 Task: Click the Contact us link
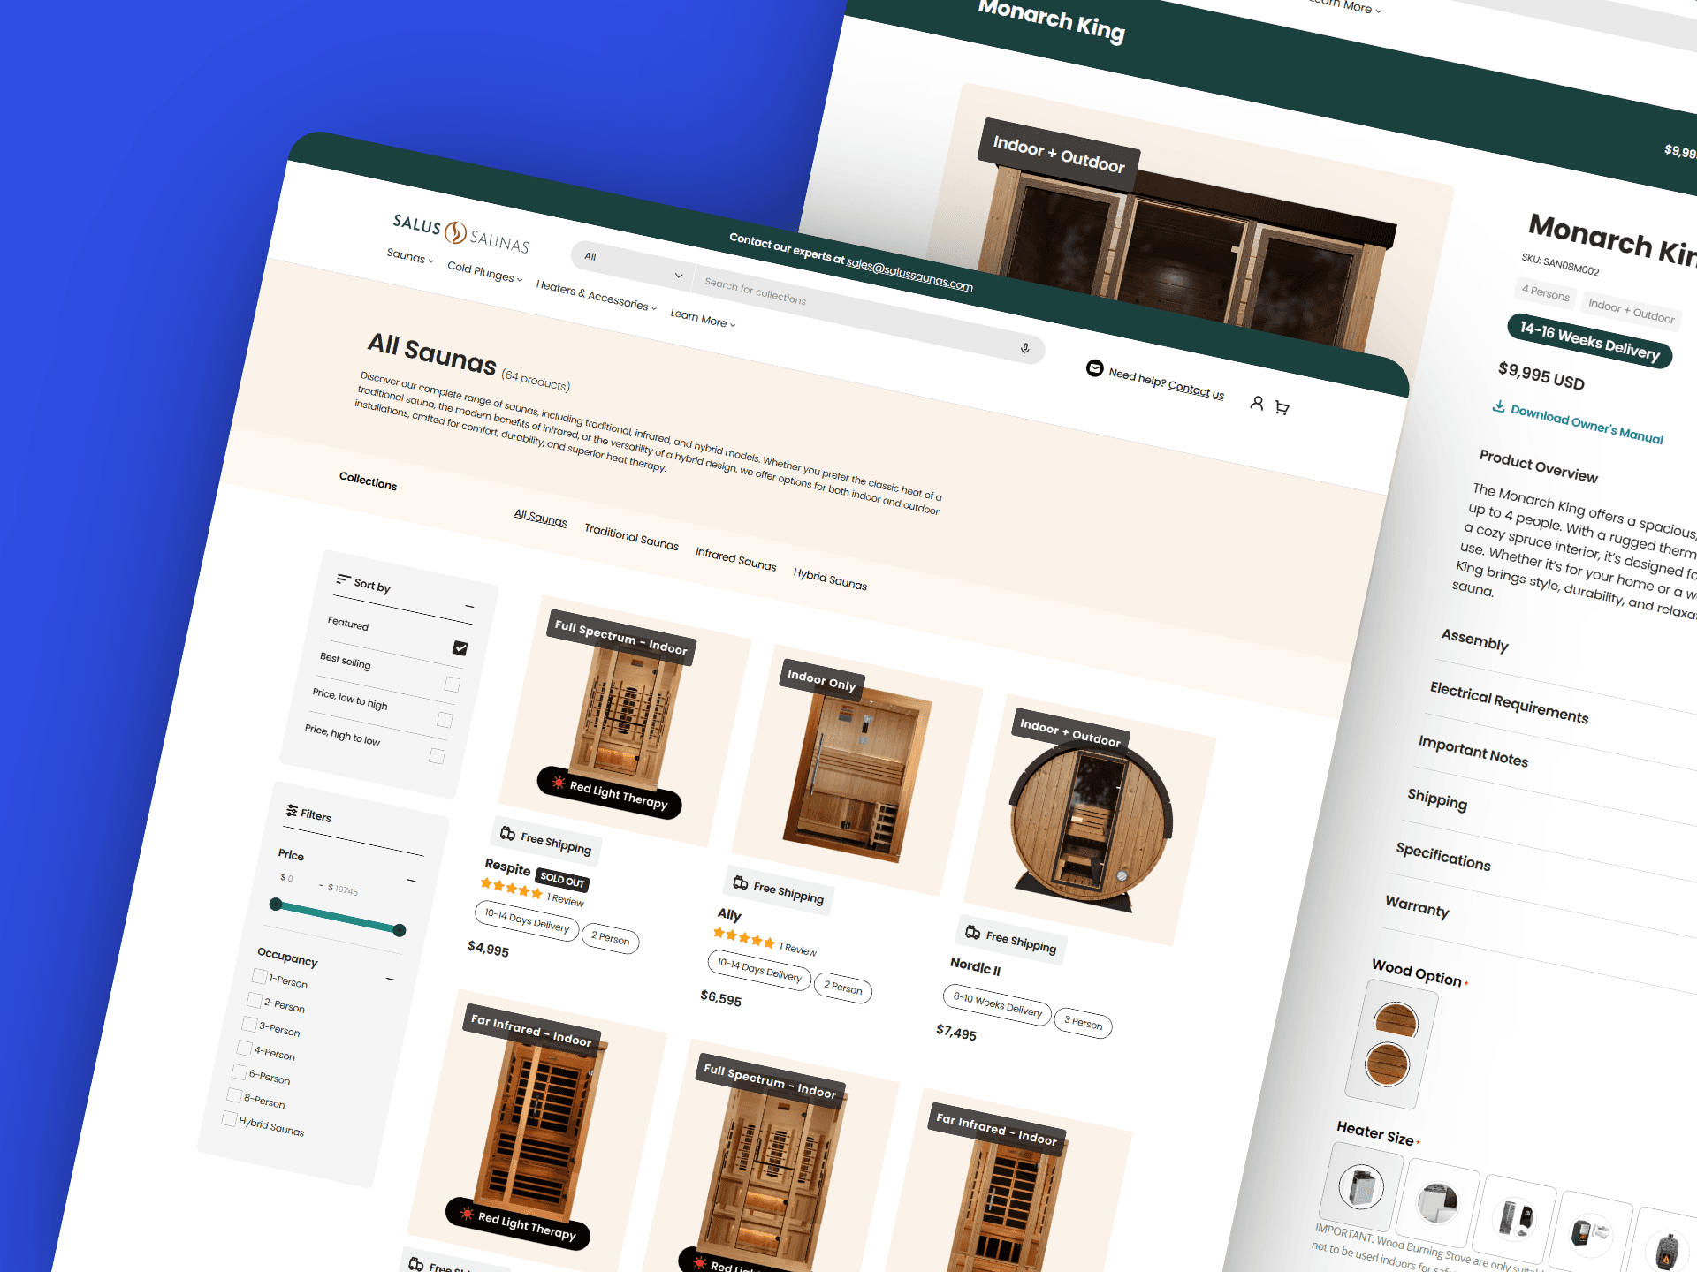(x=1195, y=389)
